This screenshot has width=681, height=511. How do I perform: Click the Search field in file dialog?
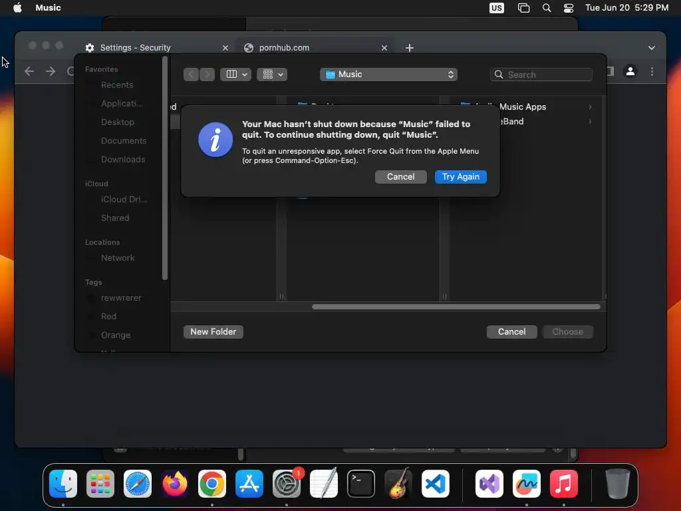(541, 75)
